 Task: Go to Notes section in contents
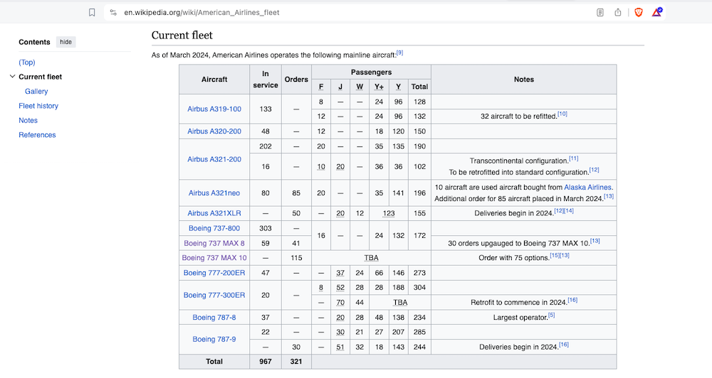(x=28, y=121)
